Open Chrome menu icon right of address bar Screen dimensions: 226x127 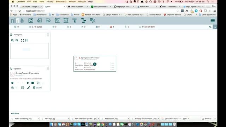(x=215, y=11)
